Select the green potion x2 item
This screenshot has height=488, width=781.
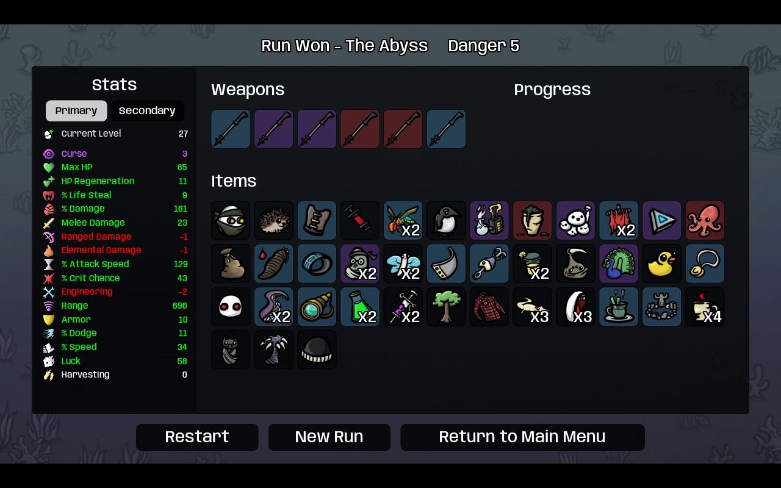tap(360, 307)
